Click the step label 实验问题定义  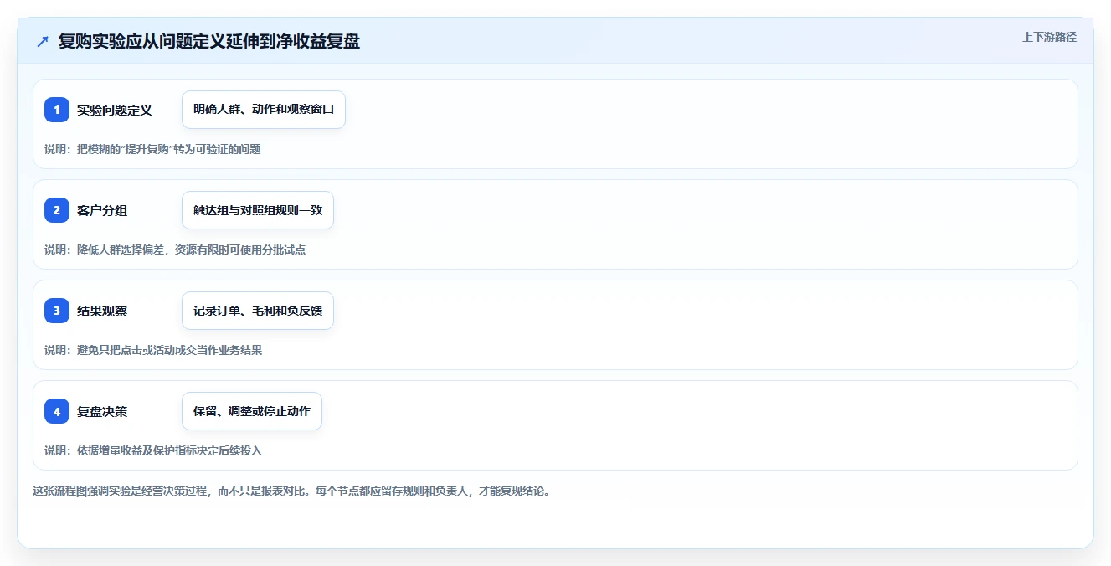click(x=115, y=110)
